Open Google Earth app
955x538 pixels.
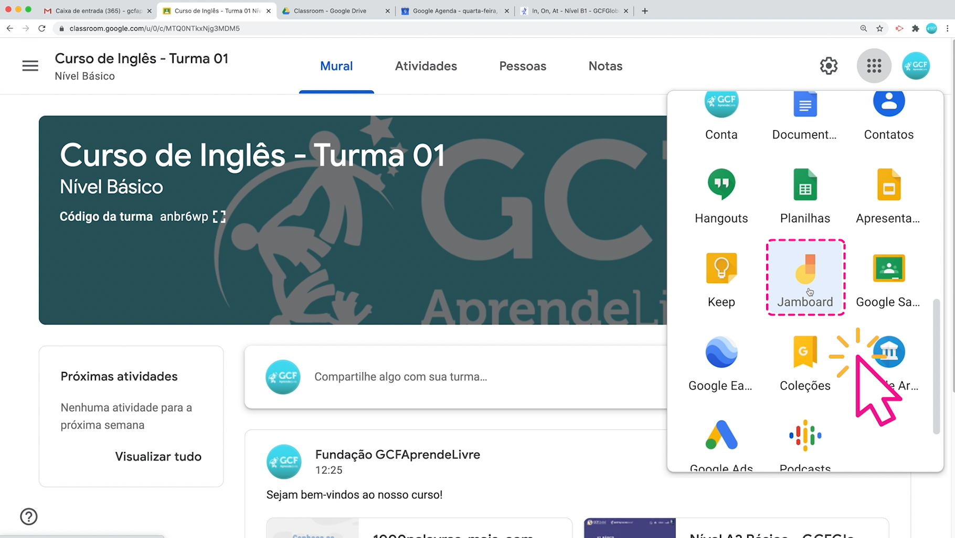(721, 364)
